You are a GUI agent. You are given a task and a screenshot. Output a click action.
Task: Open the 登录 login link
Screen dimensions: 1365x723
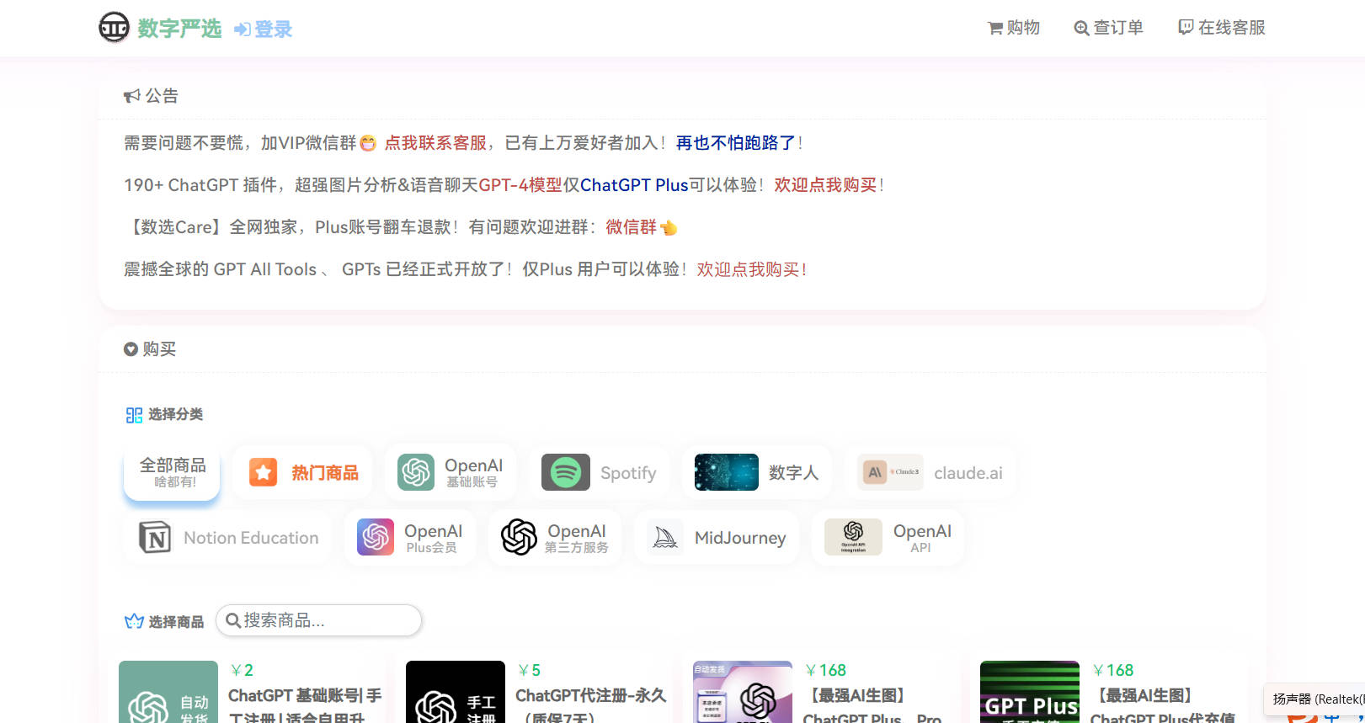(x=264, y=29)
